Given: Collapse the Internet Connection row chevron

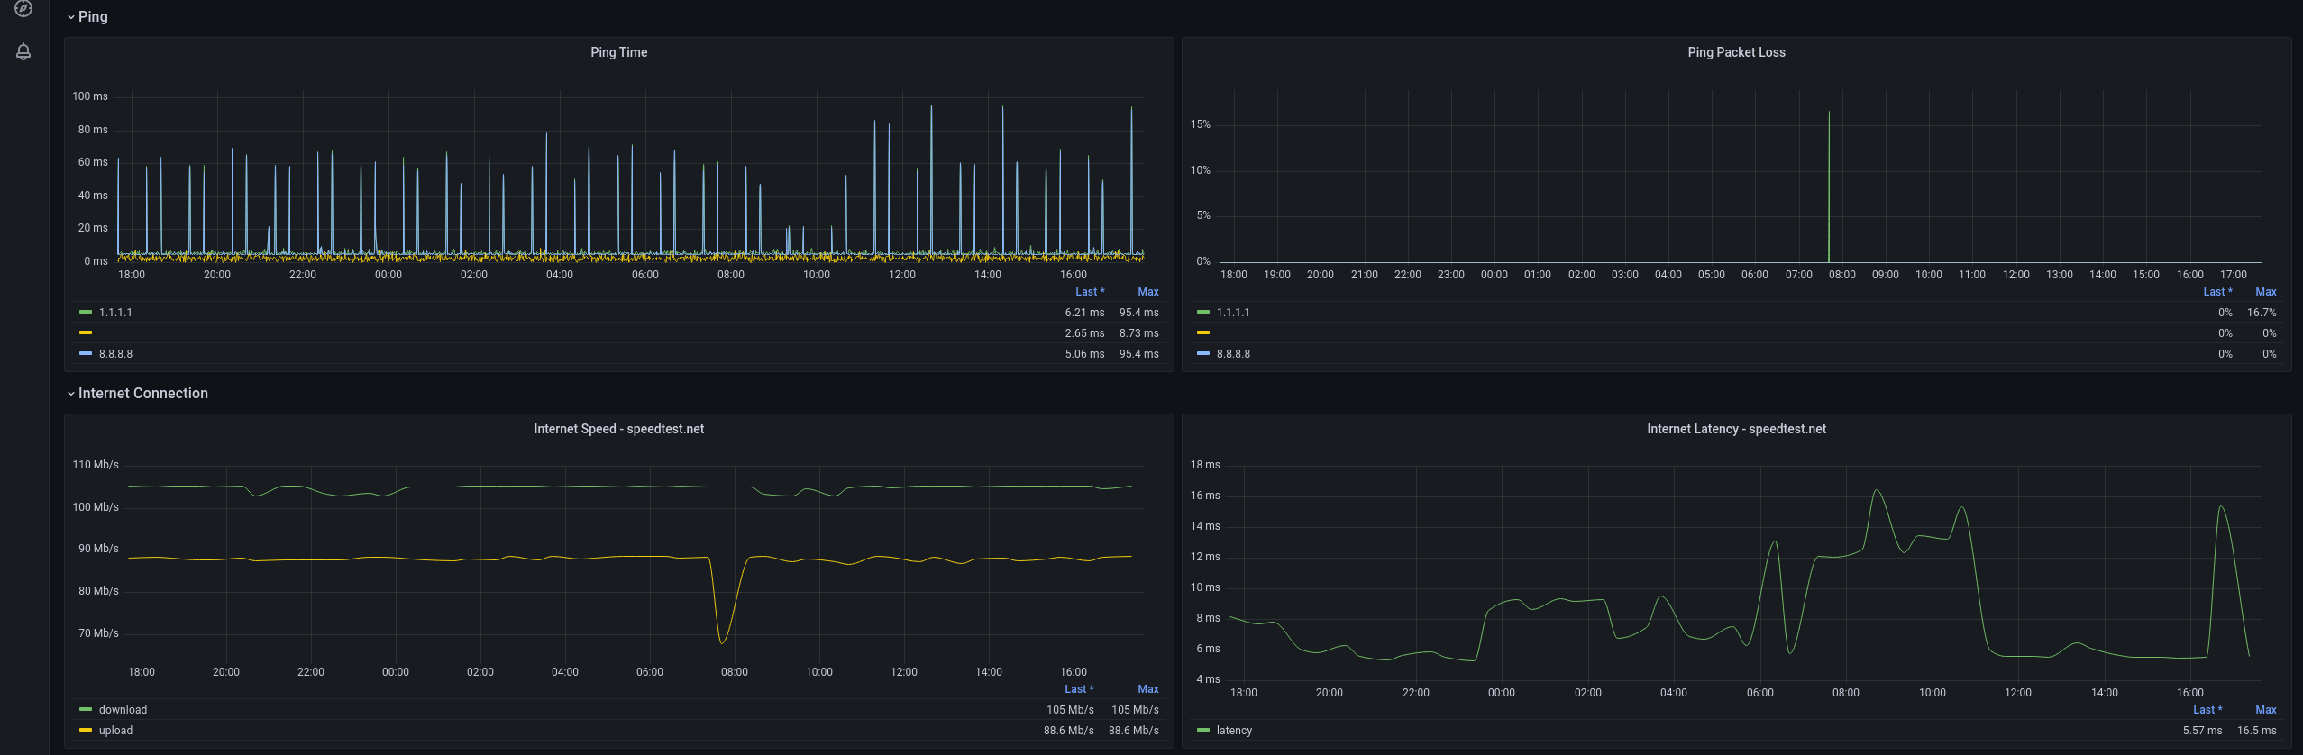Looking at the screenshot, I should click(71, 394).
